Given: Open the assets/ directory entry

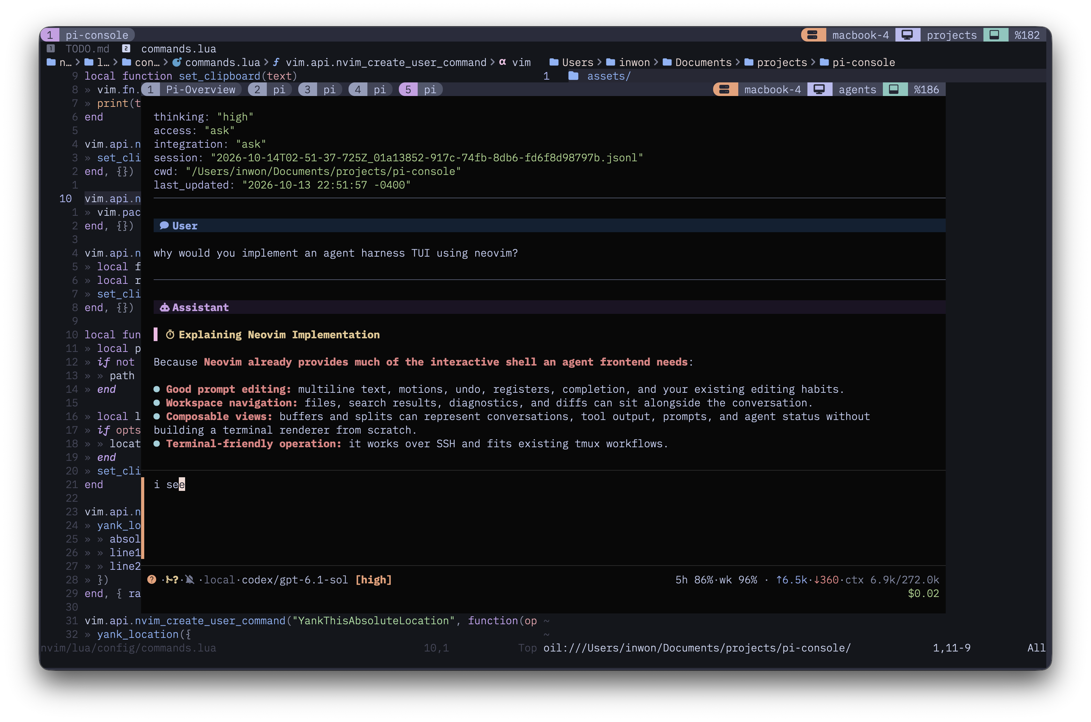Looking at the screenshot, I should (608, 76).
